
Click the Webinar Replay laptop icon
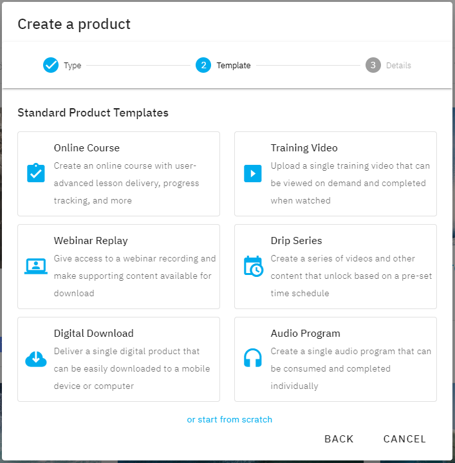(x=35, y=266)
